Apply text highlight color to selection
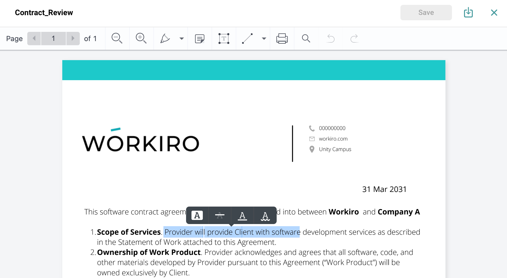507x278 pixels. (197, 216)
